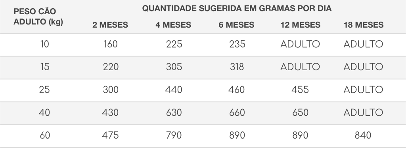Select the 60 kg weight row label

(45, 135)
